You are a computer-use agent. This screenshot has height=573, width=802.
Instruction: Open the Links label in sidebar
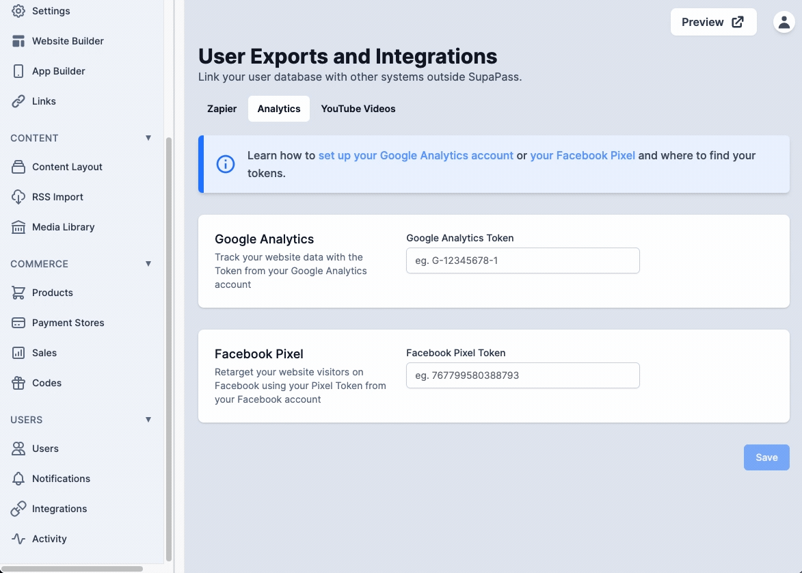44,101
